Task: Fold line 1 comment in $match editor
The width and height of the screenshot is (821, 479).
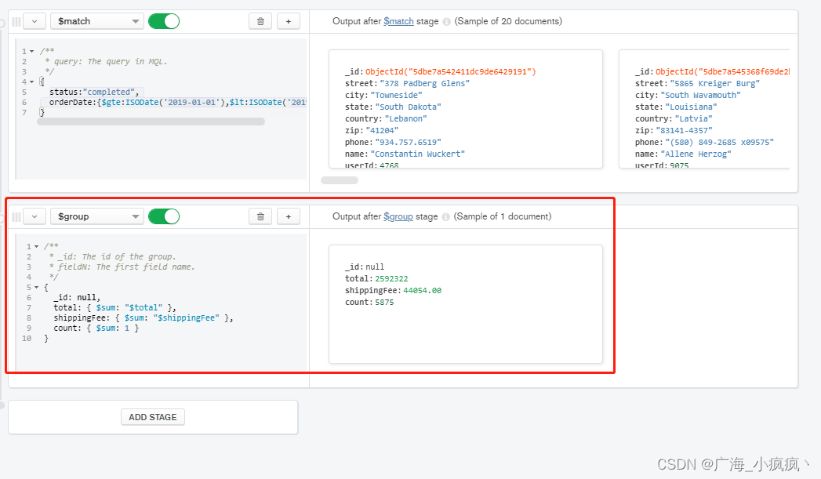Action: (x=32, y=51)
